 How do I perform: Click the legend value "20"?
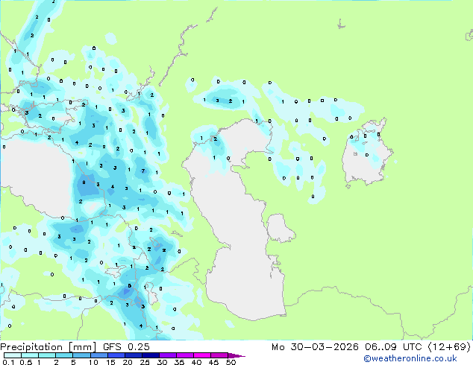(x=128, y=362)
